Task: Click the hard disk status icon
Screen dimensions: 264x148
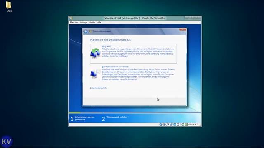Action: click(161, 125)
